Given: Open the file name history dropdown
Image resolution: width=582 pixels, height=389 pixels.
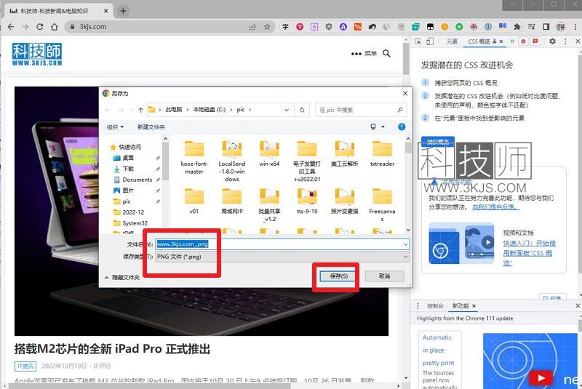Looking at the screenshot, I should click(x=406, y=244).
